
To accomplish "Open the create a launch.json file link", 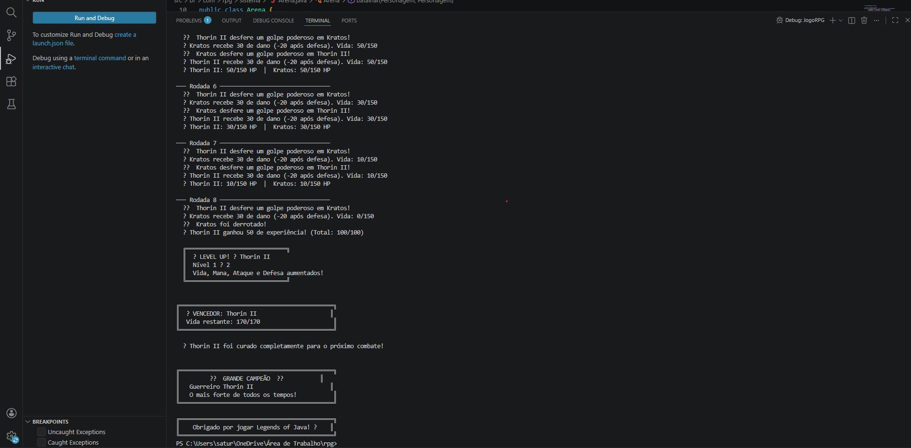I will [x=84, y=39].
